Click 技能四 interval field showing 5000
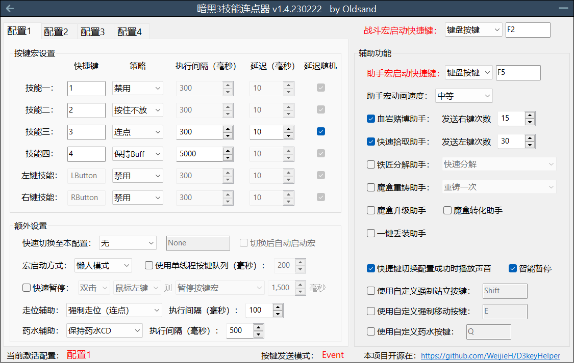574x363 pixels. 199,154
